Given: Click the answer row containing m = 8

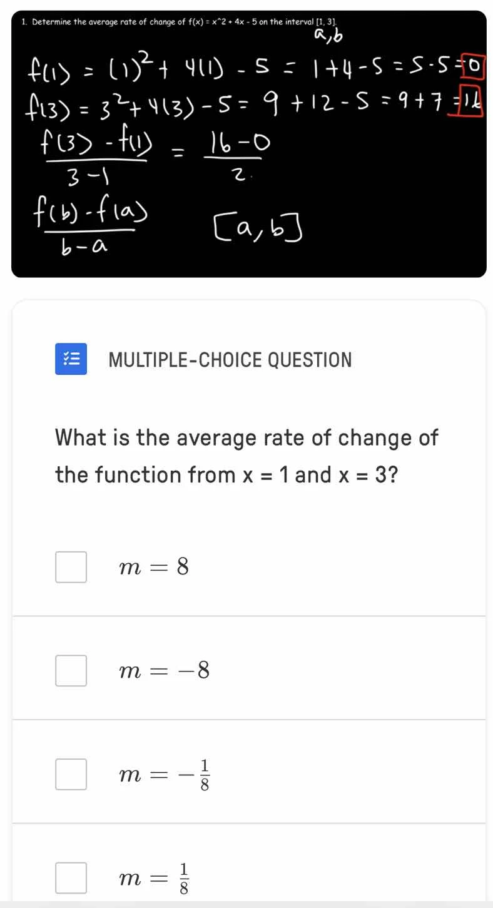Looking at the screenshot, I should (246, 567).
